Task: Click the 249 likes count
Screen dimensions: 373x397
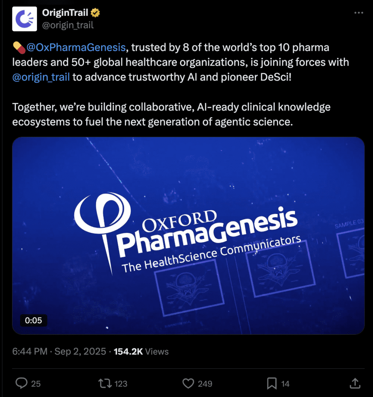Action: pos(205,384)
